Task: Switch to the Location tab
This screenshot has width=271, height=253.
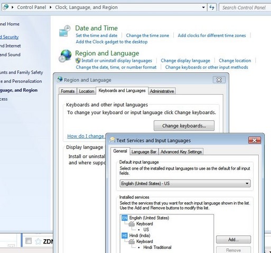Action: [87, 91]
